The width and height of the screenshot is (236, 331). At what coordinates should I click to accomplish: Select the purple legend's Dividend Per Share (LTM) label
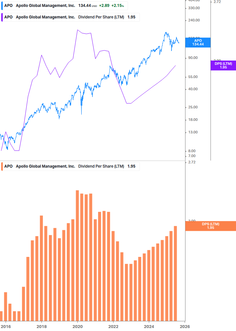click(x=101, y=17)
